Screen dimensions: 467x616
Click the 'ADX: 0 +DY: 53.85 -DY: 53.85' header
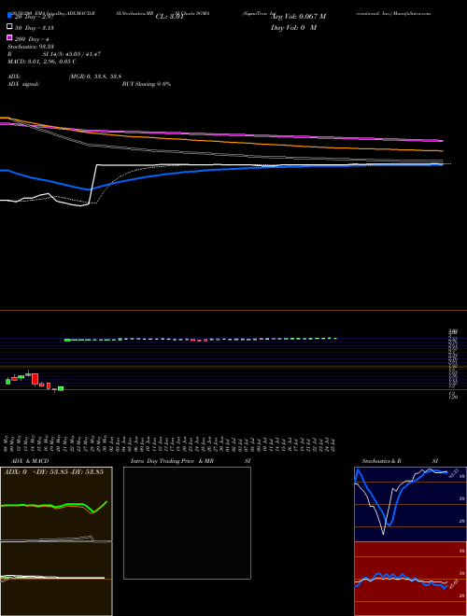53,471
